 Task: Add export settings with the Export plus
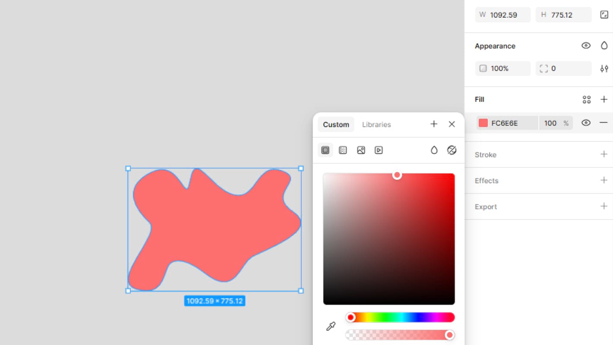[x=604, y=206]
